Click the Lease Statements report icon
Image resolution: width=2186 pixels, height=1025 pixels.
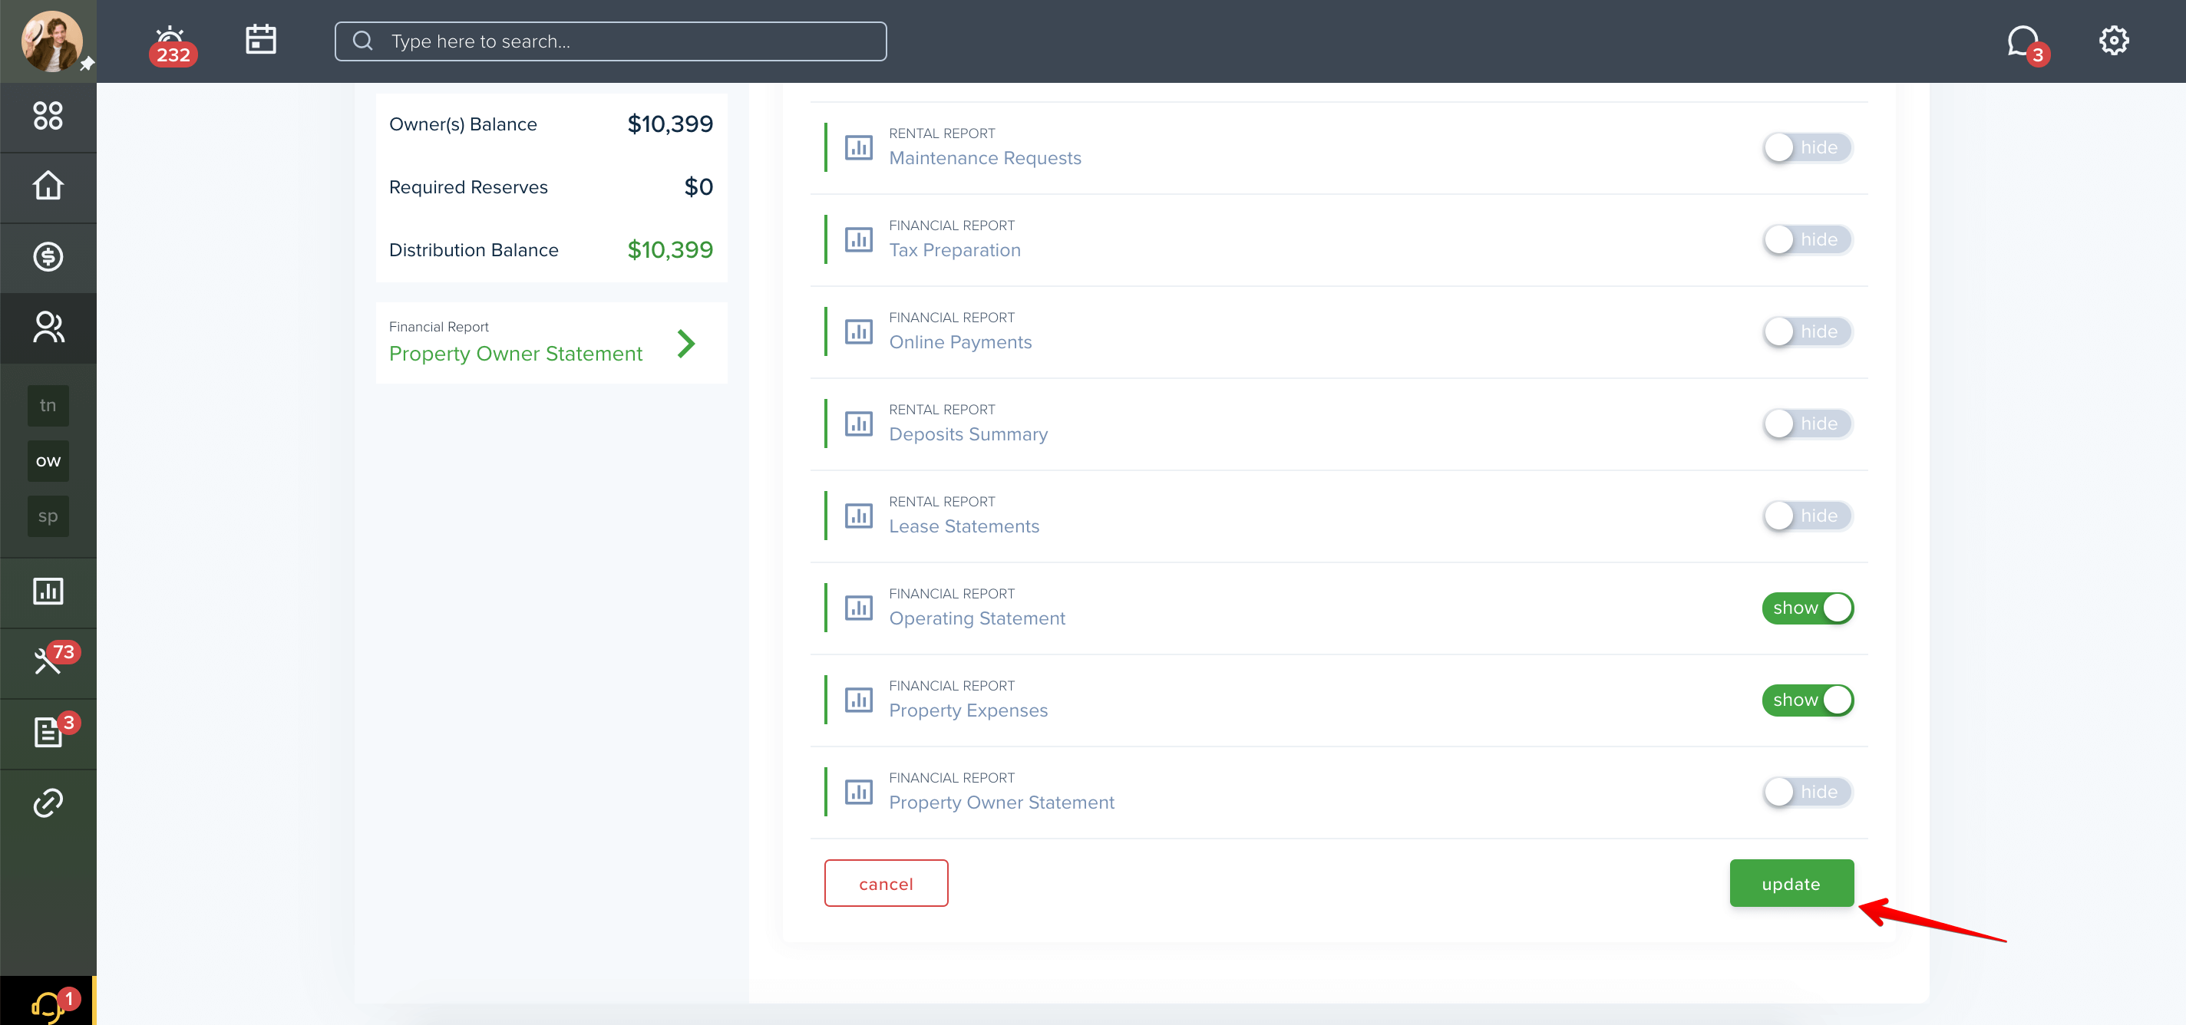[x=858, y=515]
